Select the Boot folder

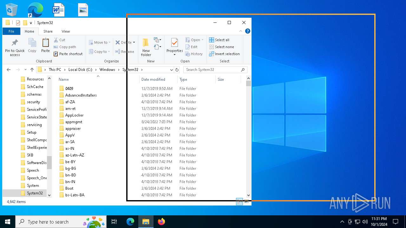[x=69, y=188]
